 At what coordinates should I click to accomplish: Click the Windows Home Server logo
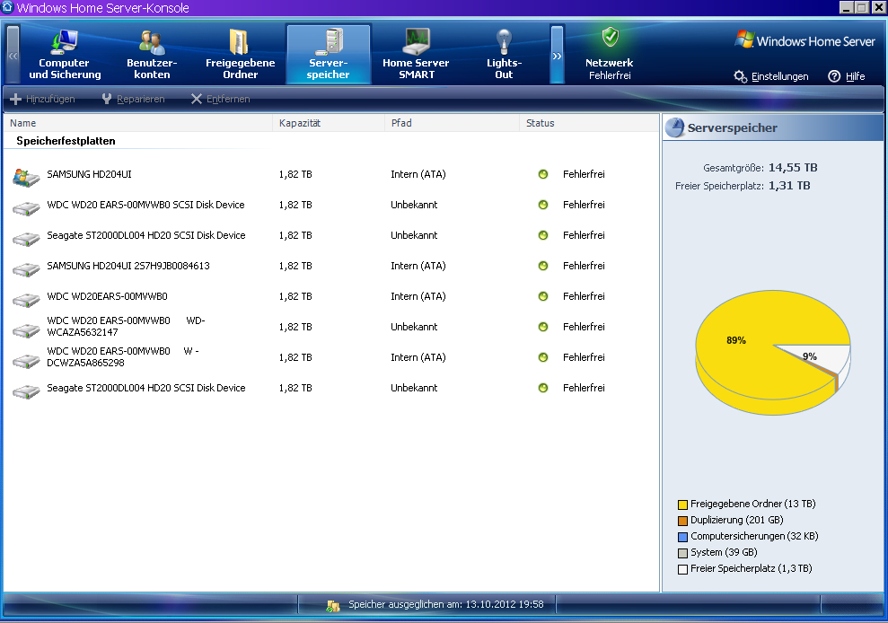pos(804,40)
